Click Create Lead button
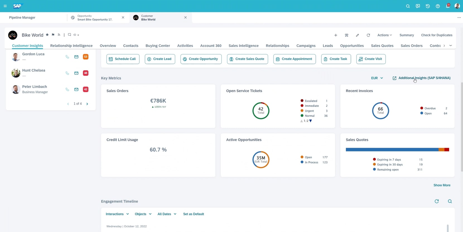Image resolution: width=463 pixels, height=232 pixels. pyautogui.click(x=160, y=59)
